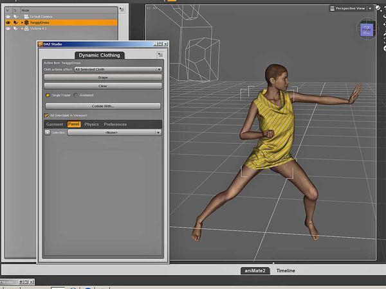Open the Cloth actions affect dropdown
Viewport: 386px width, 289px height.
(118, 69)
